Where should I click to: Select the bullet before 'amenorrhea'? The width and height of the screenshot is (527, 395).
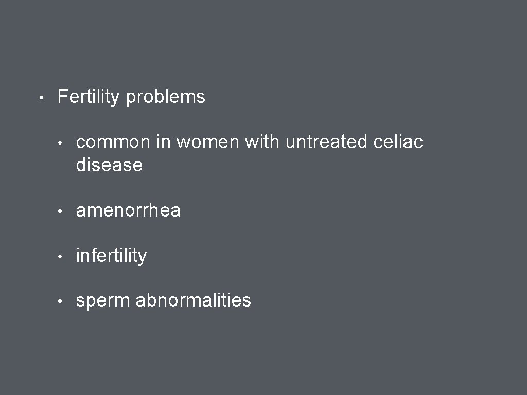(x=60, y=211)
